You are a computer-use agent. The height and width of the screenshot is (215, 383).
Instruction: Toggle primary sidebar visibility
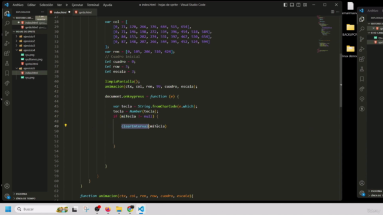pyautogui.click(x=285, y=5)
